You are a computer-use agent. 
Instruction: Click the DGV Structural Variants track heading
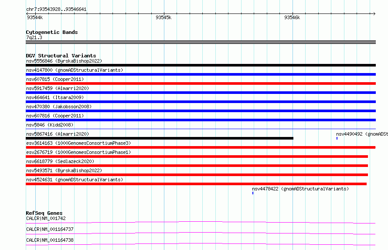61,56
